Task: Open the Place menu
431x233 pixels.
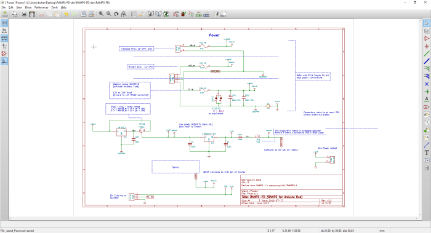Action: click(28, 7)
